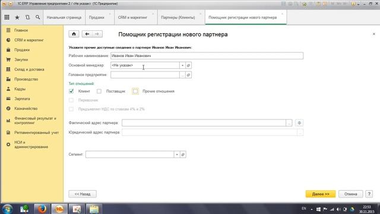
Task: Click the Home icon in the form toolbar
Action: coord(74,34)
